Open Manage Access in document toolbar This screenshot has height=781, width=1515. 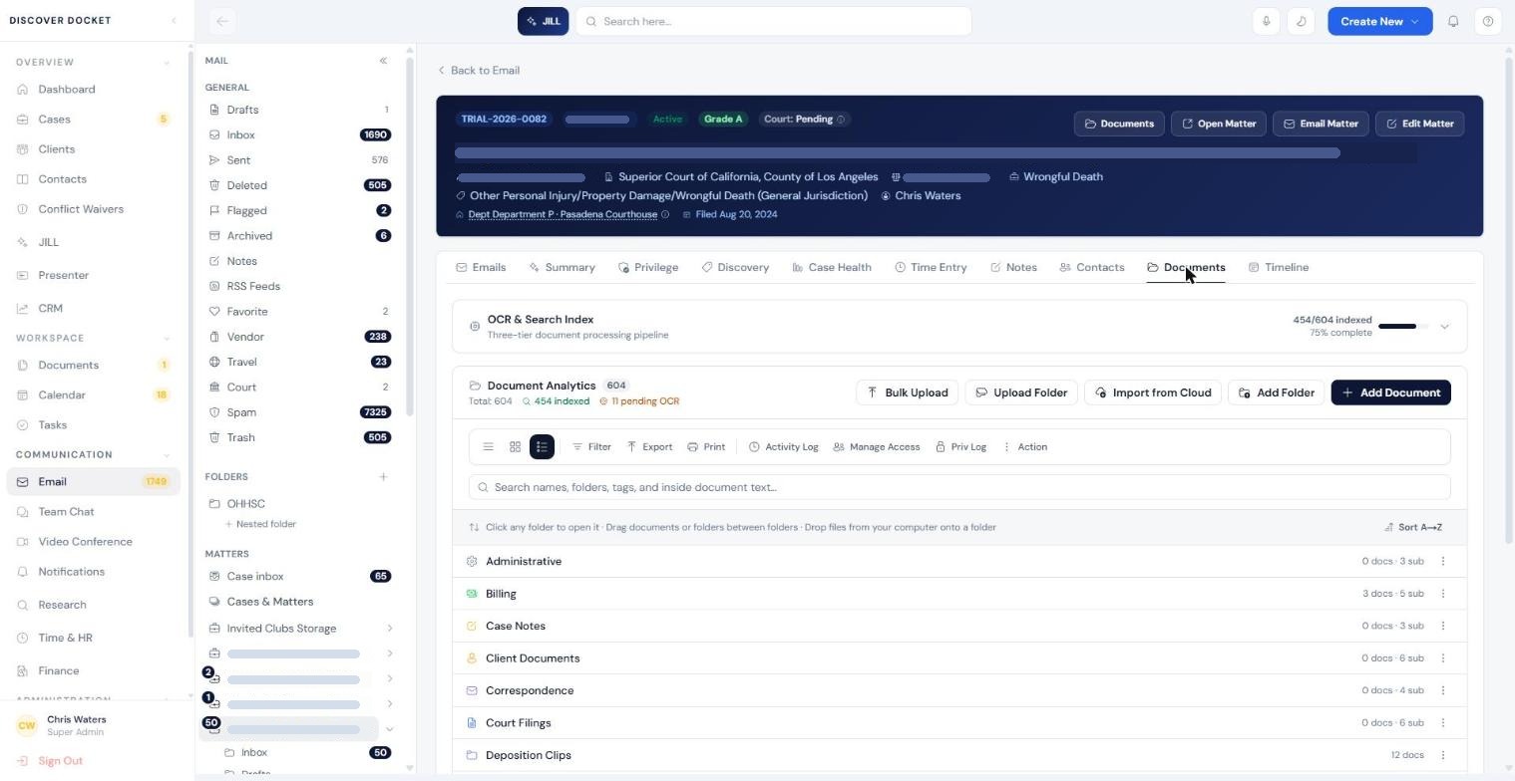876,447
